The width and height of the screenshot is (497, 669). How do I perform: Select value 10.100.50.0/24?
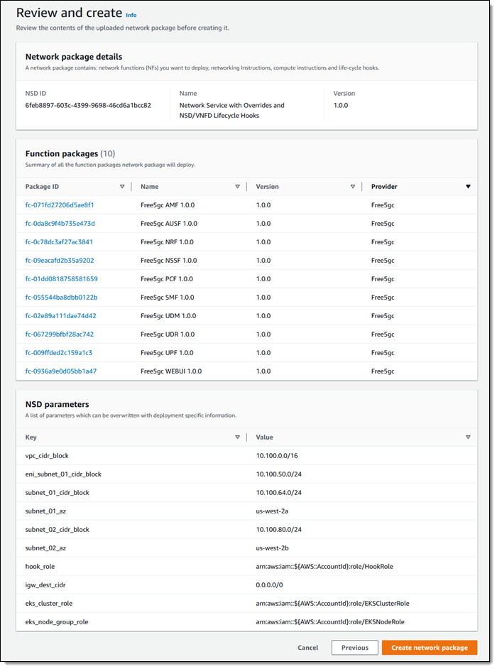tap(278, 474)
